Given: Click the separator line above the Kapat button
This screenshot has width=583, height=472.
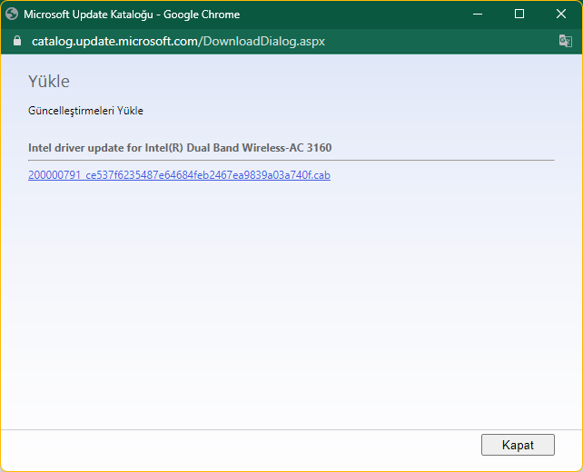Looking at the screenshot, I should [x=291, y=429].
